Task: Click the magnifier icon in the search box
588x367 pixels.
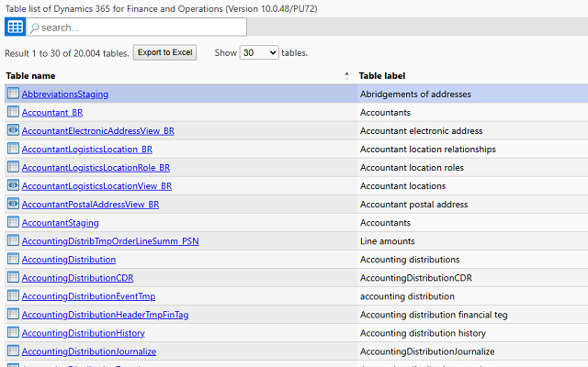Action: tap(35, 28)
